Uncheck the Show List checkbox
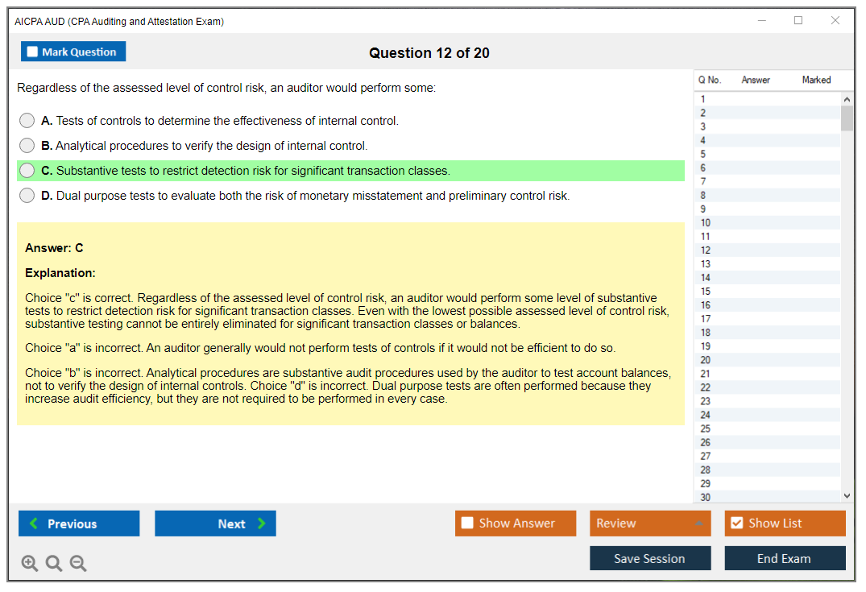Viewport: 866px width, 592px height. [736, 524]
